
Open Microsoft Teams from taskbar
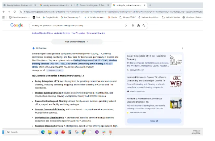(x=56, y=132)
